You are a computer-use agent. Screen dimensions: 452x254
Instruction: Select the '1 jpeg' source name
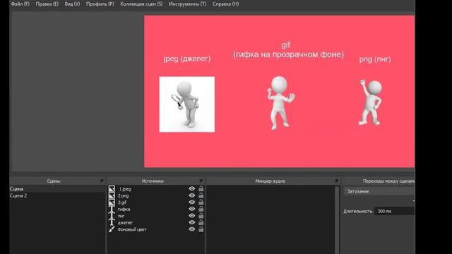[x=125, y=189]
